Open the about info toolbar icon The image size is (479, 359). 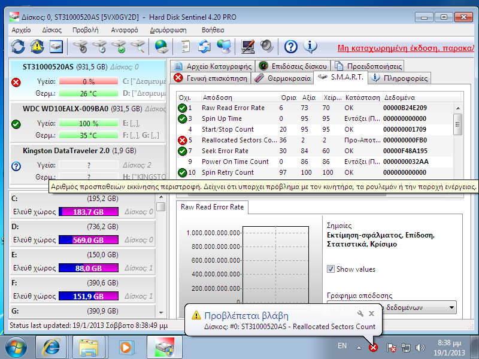pos(310,47)
